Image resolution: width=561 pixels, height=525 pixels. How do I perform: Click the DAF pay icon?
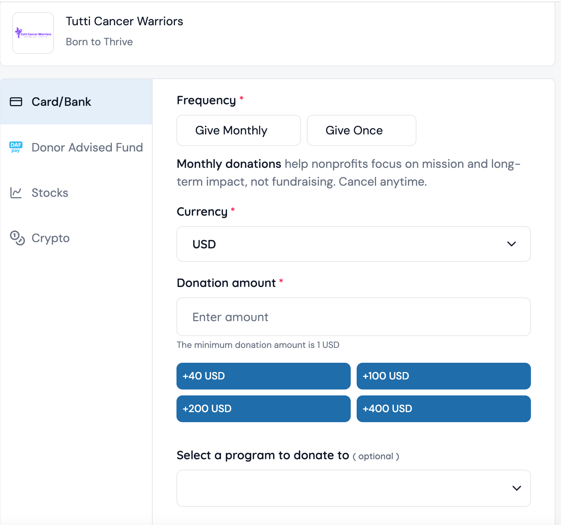pyautogui.click(x=16, y=147)
